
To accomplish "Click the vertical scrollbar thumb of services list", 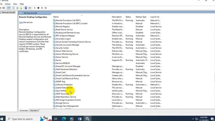I will tap(214, 78).
